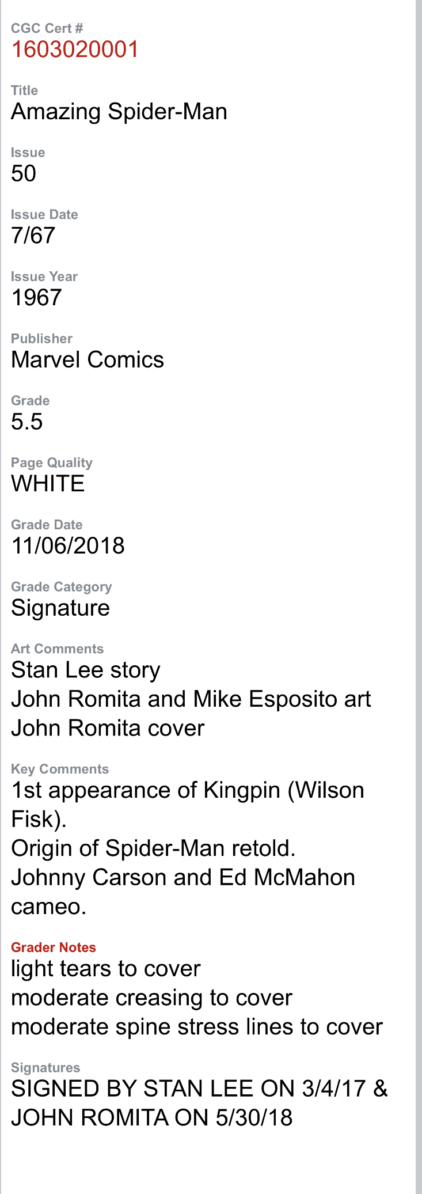Viewport: 422px width, 1194px height.
Task: Select the issue date 7/67
Action: point(33,236)
